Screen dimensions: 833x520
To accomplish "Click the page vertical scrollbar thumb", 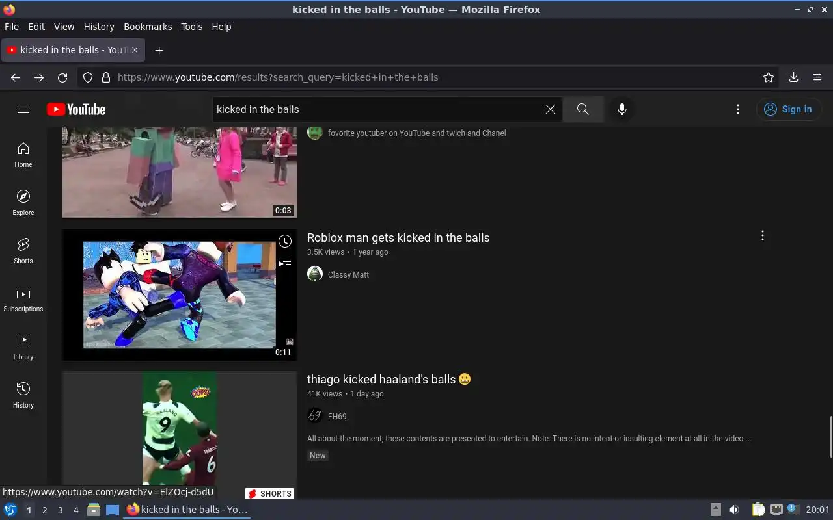I will (x=830, y=437).
